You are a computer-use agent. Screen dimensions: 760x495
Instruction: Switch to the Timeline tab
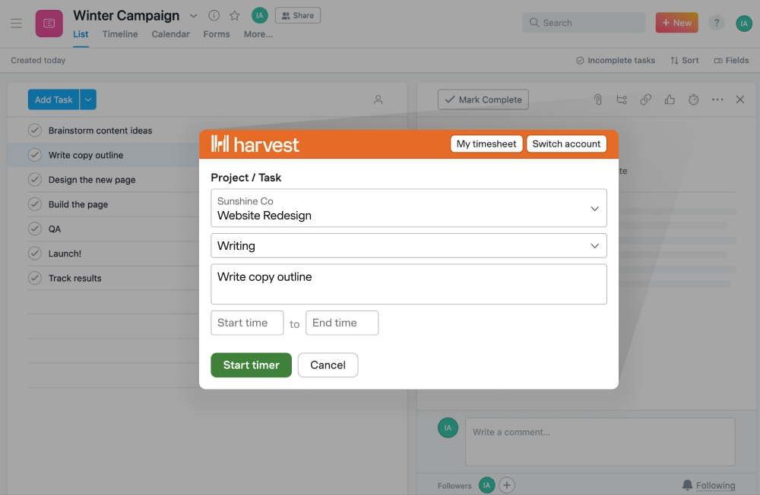119,34
